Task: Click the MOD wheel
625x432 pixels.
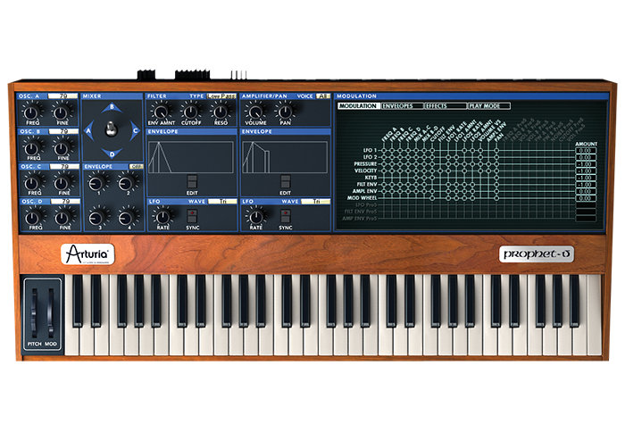Action: tap(51, 312)
